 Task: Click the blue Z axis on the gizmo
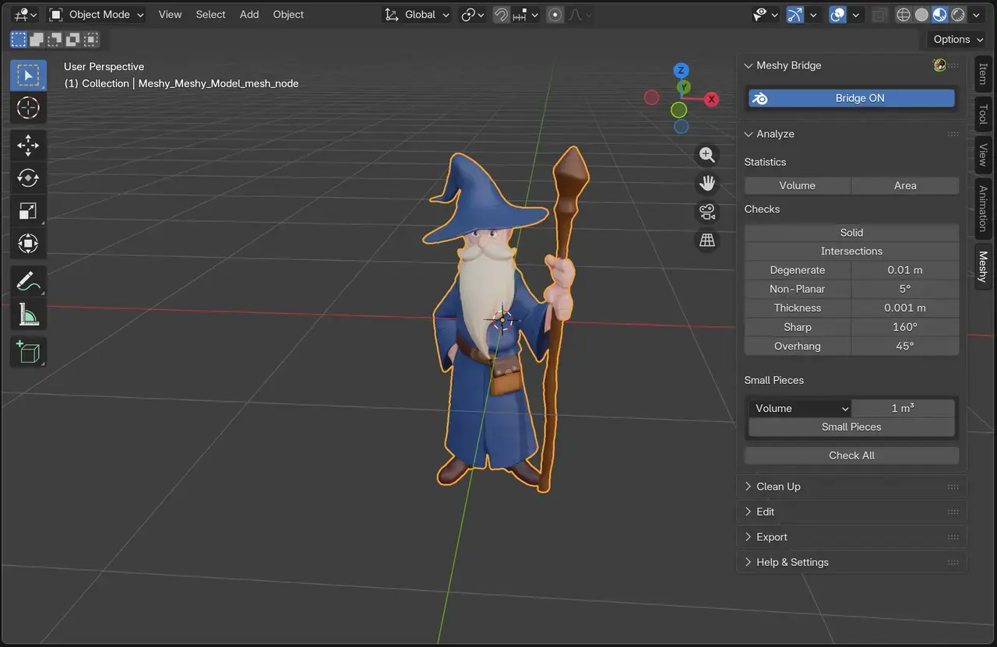[682, 71]
